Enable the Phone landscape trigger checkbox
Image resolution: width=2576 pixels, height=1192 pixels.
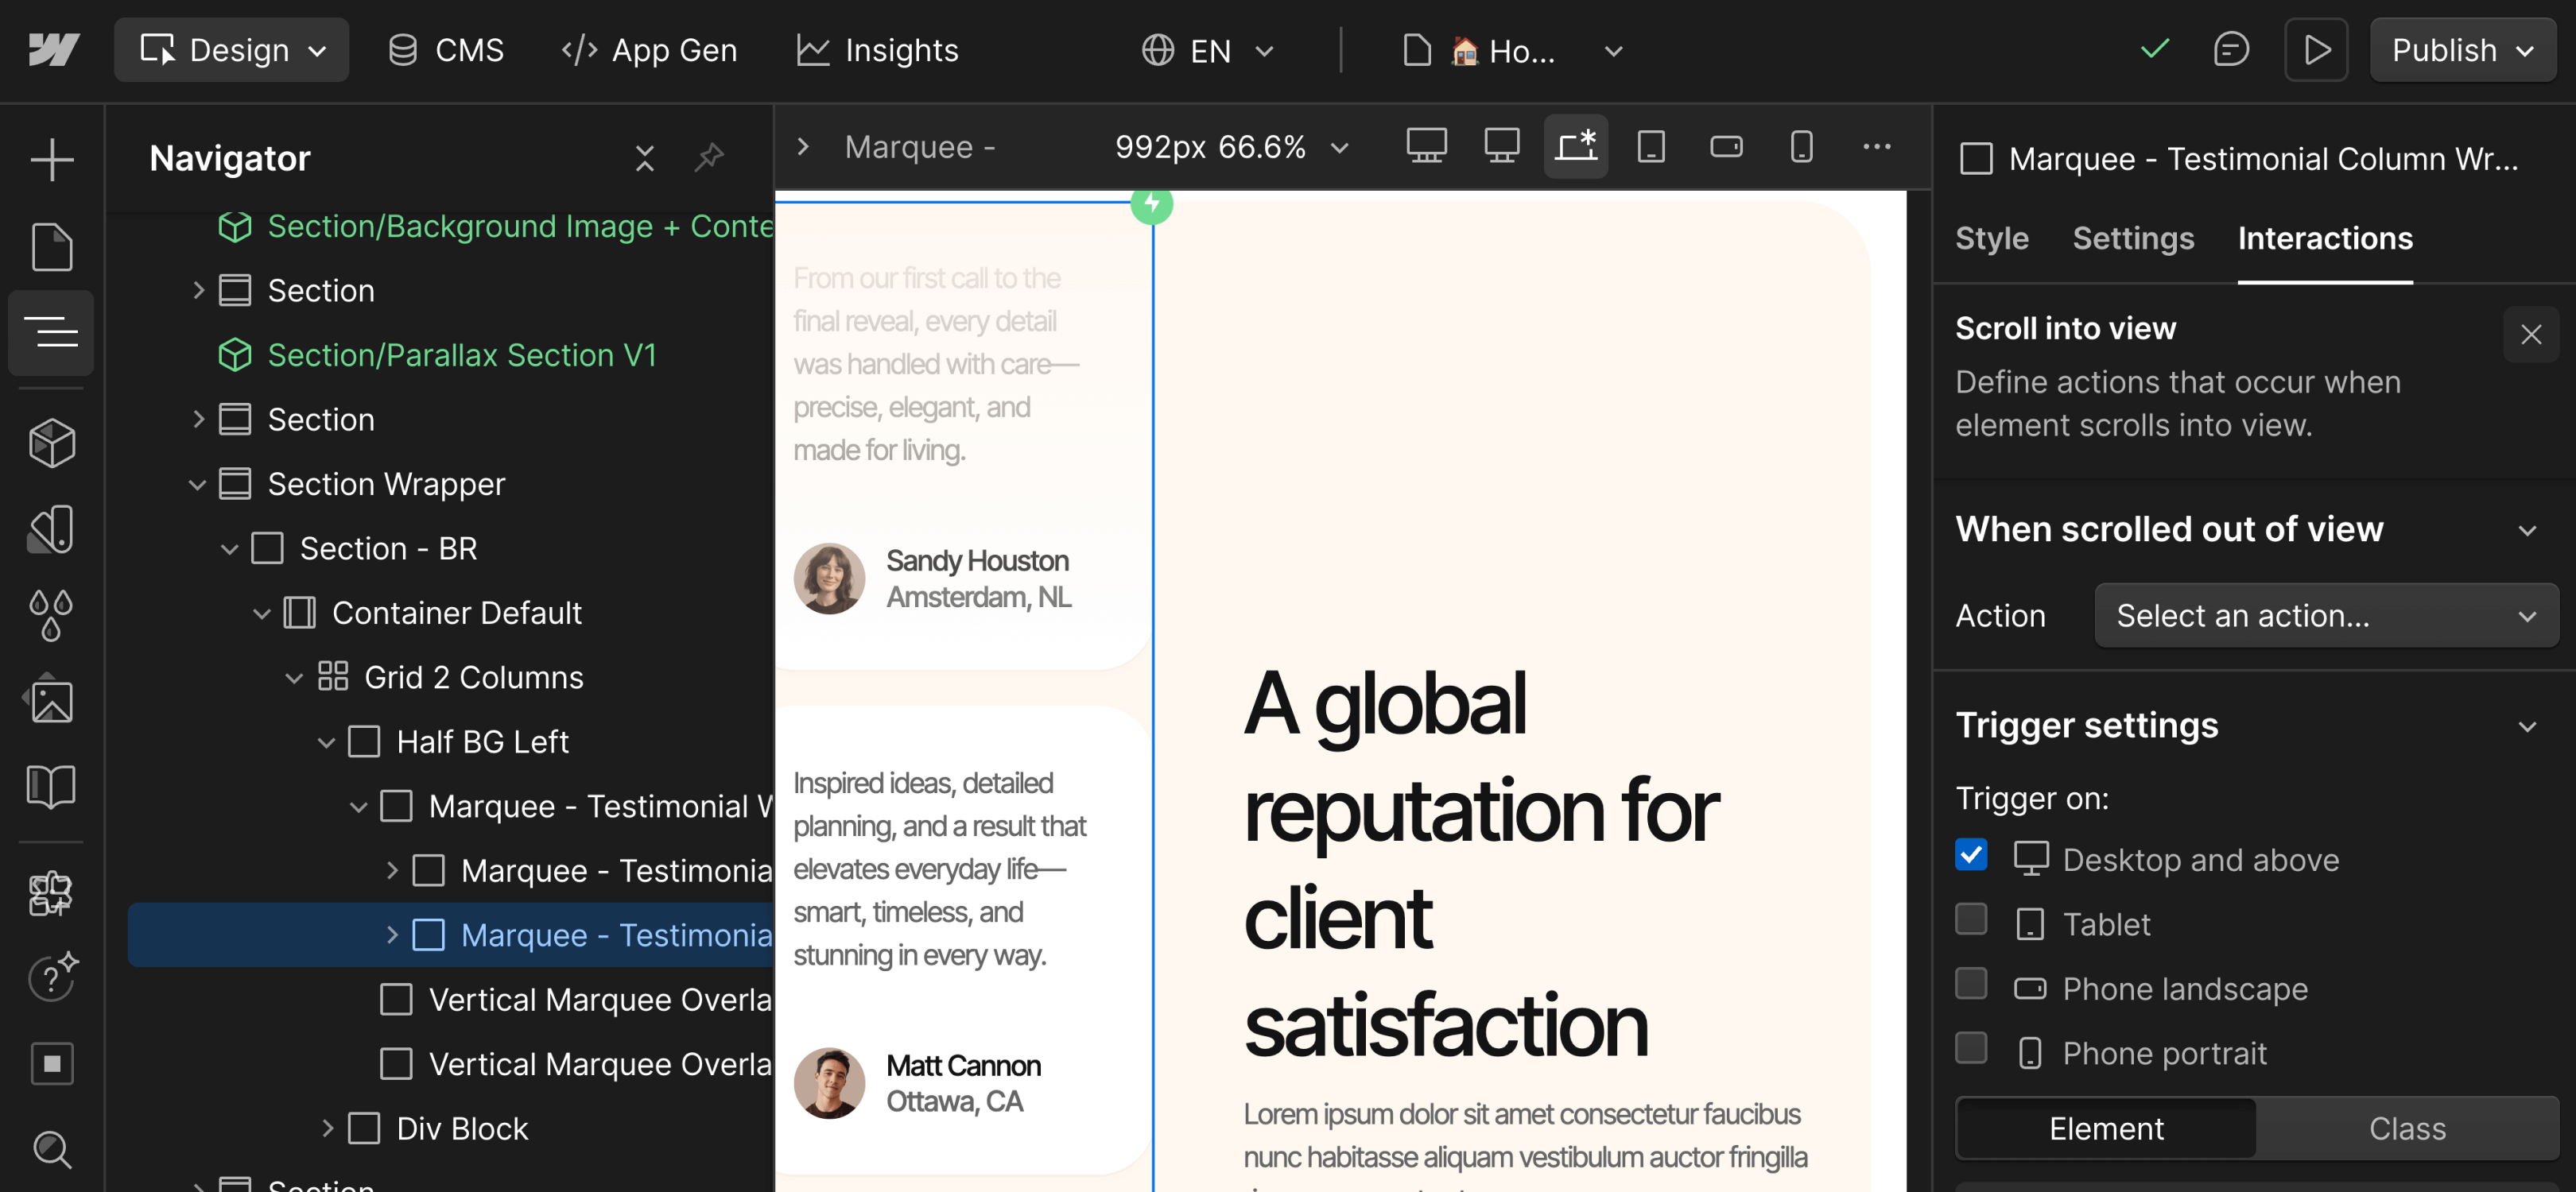tap(1970, 984)
